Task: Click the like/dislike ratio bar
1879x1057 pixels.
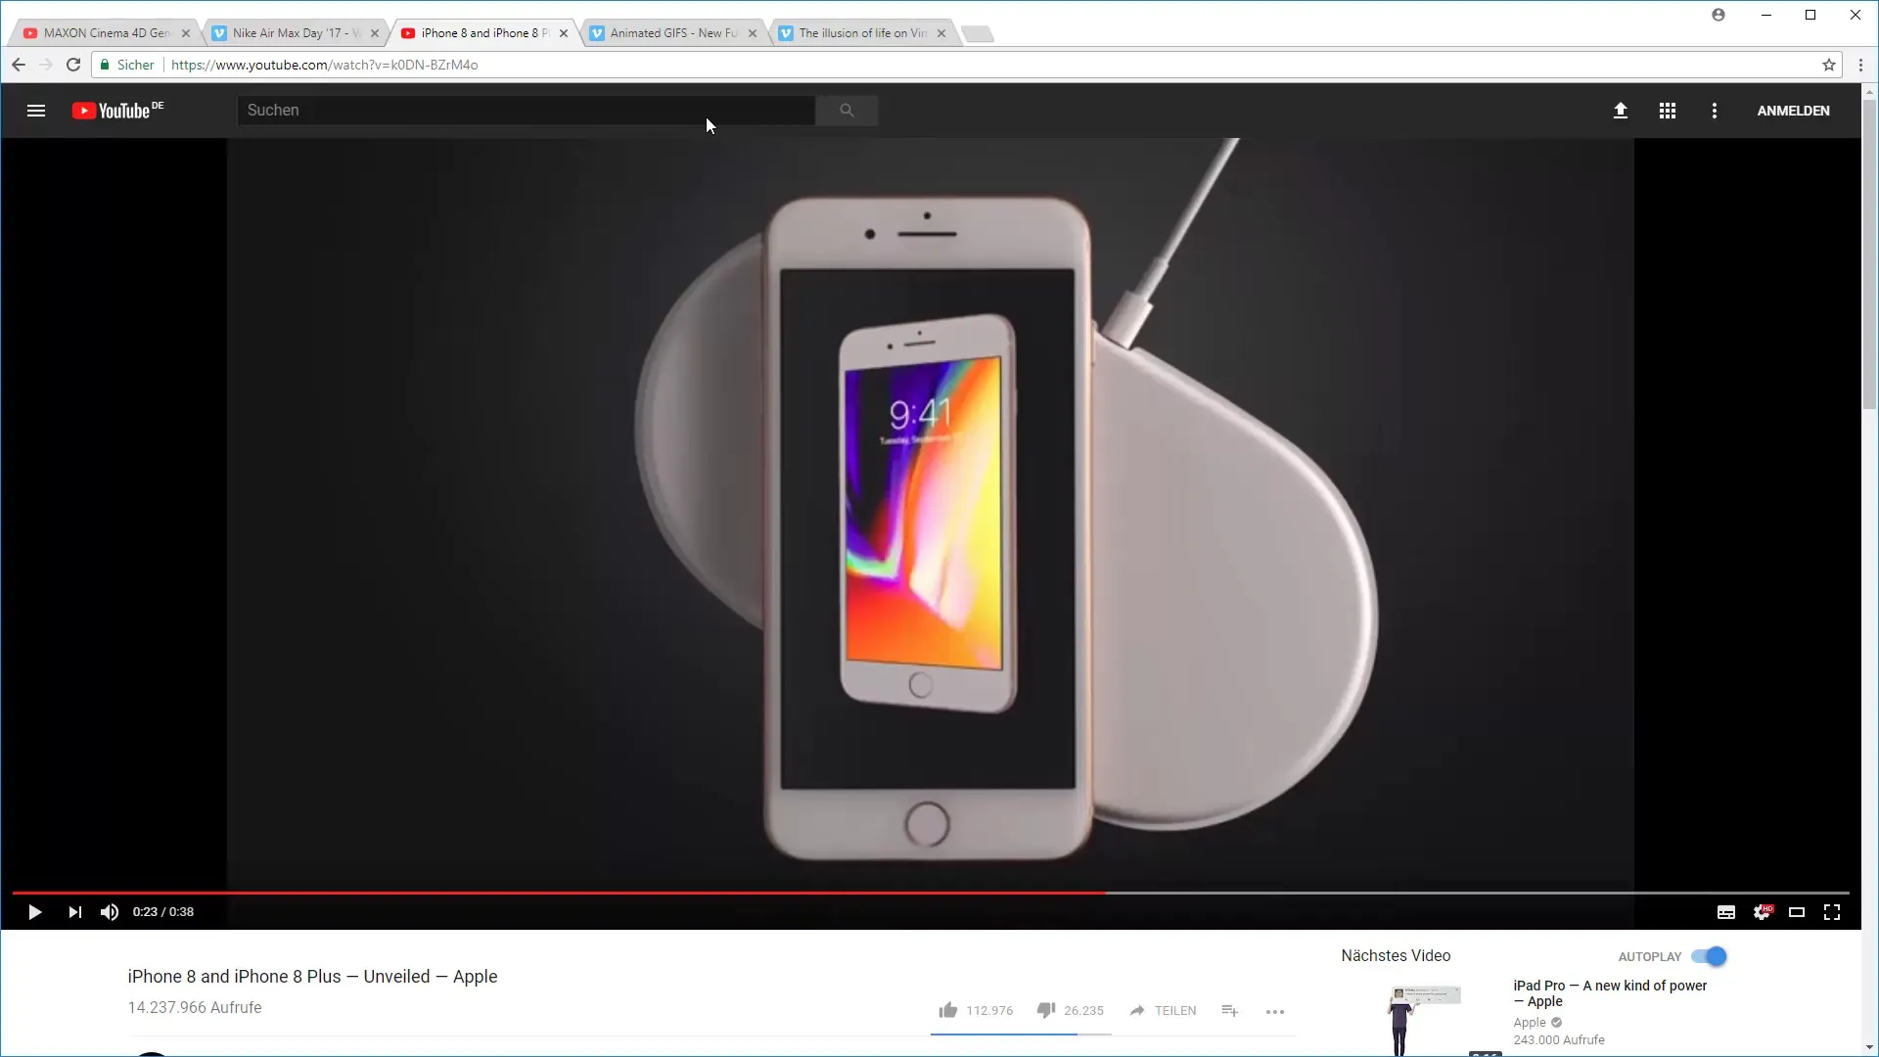Action: 1021,1034
